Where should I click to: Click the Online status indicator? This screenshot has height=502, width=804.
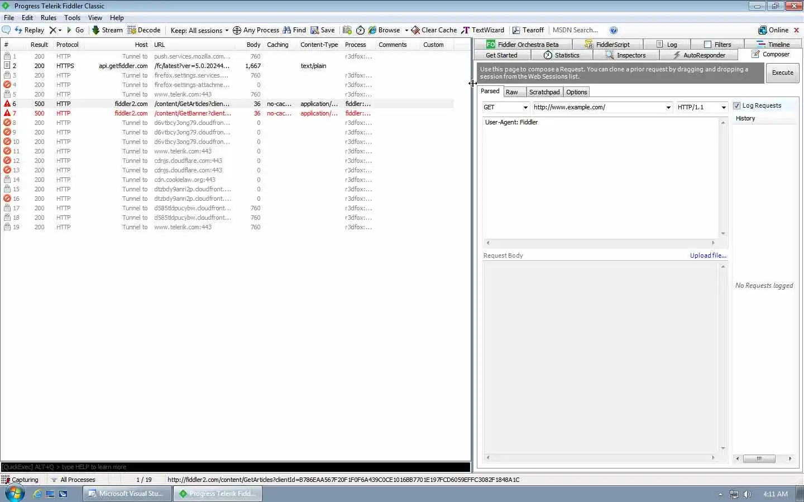click(x=773, y=30)
